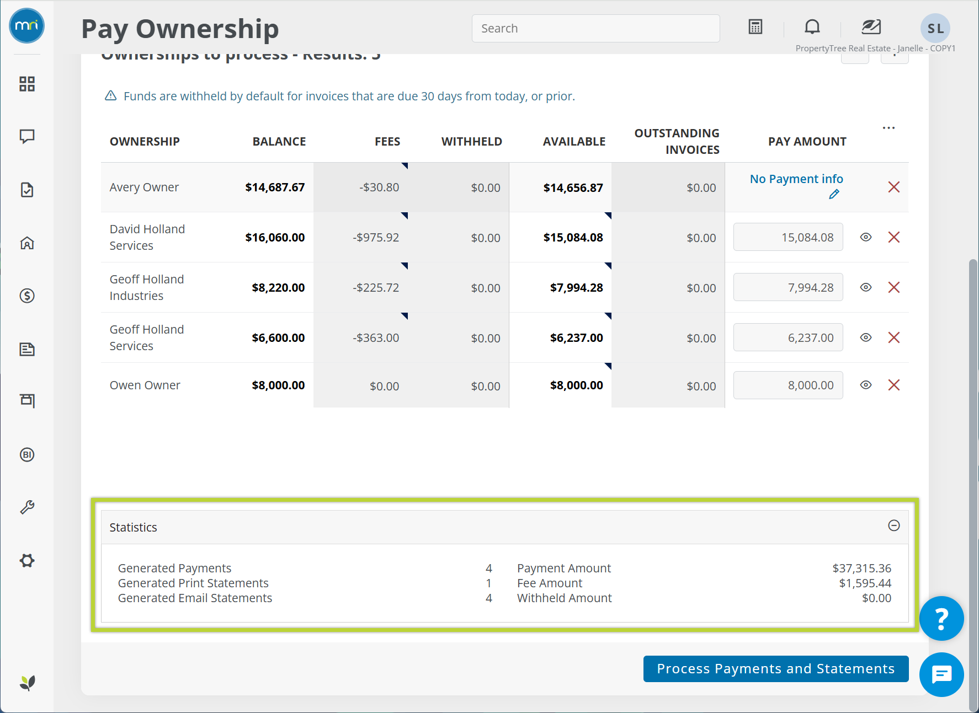Image resolution: width=979 pixels, height=713 pixels.
Task: Open the BI reporting sidebar icon
Action: (x=27, y=454)
